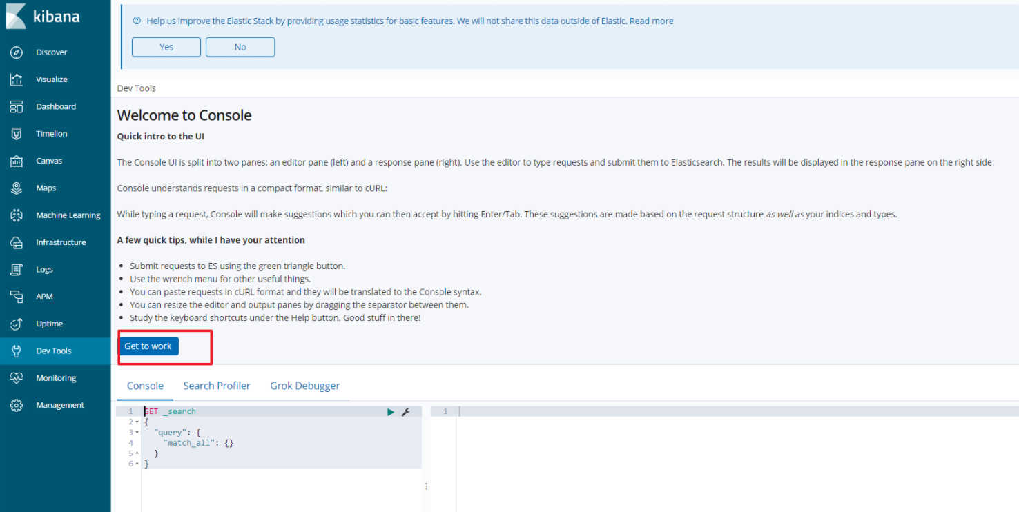Switch to the Grok Debugger tab

(x=305, y=386)
